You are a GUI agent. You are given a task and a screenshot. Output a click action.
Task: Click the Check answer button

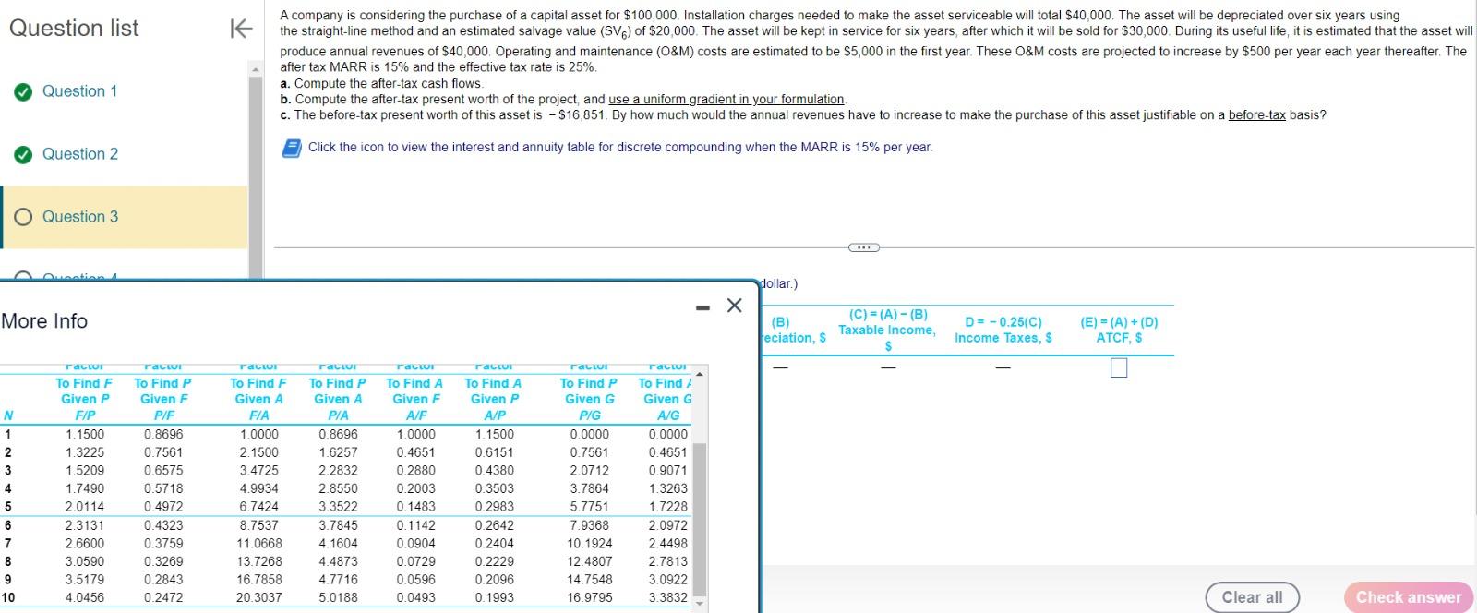coord(1409,597)
